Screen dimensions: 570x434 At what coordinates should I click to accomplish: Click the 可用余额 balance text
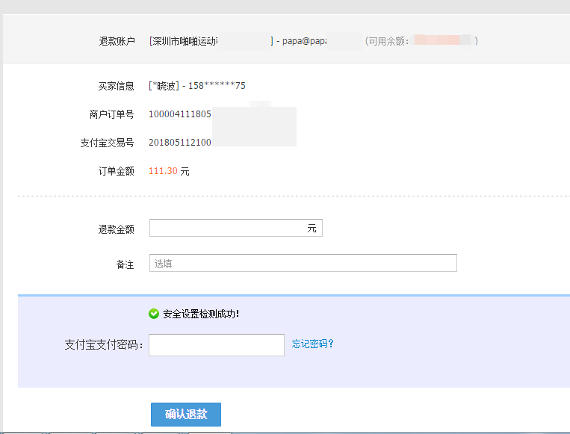[387, 41]
